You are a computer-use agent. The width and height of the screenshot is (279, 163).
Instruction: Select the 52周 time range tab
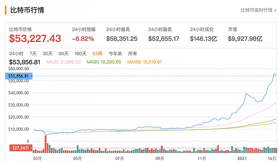pyautogui.click(x=97, y=54)
